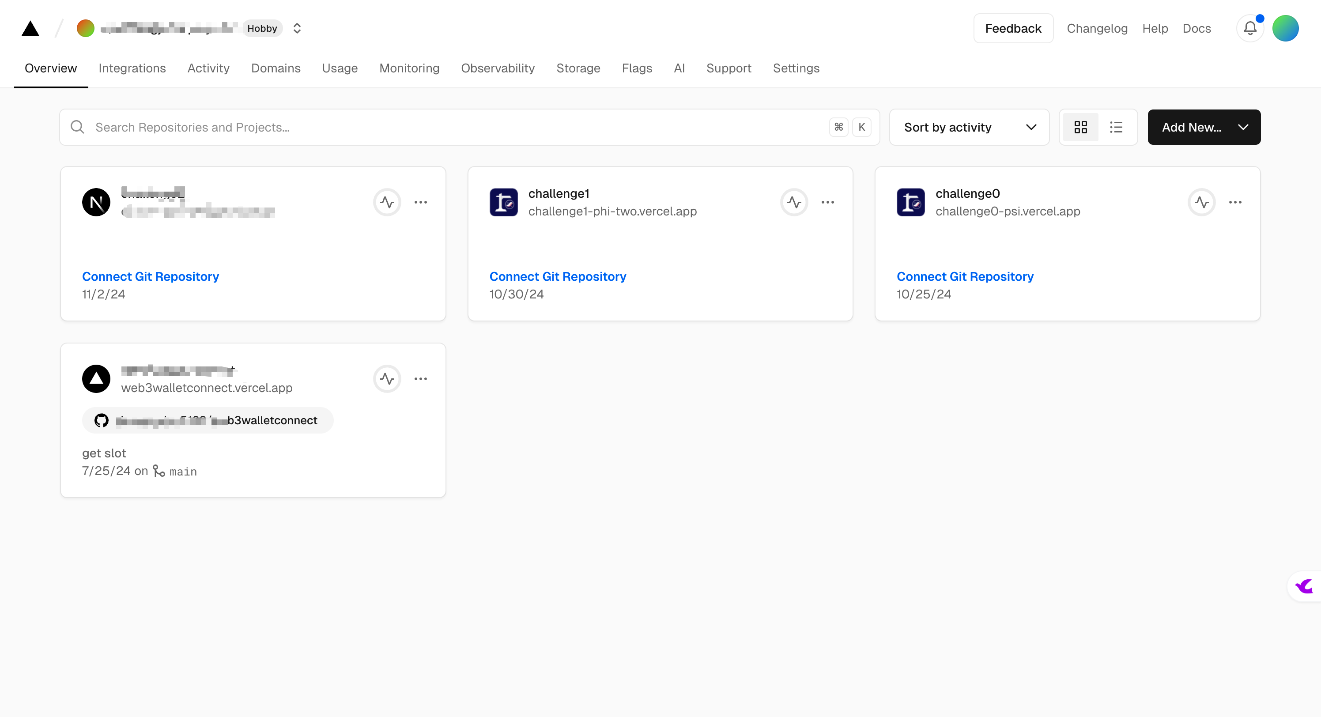Open the Help link

(x=1155, y=28)
